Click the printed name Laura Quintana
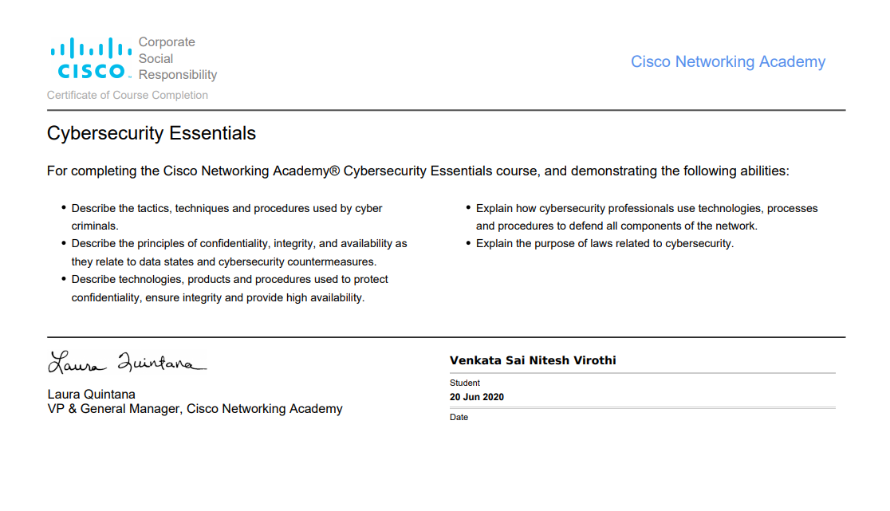Viewport: 890px width, 511px height. [92, 394]
